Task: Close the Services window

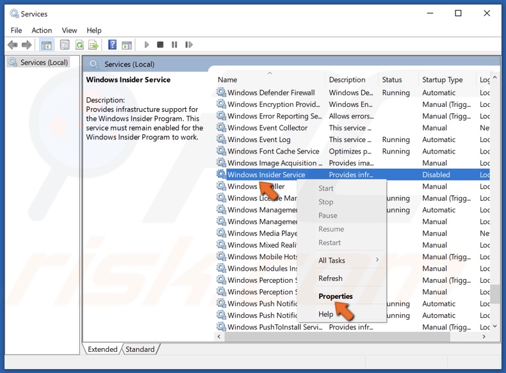Action: coord(487,13)
